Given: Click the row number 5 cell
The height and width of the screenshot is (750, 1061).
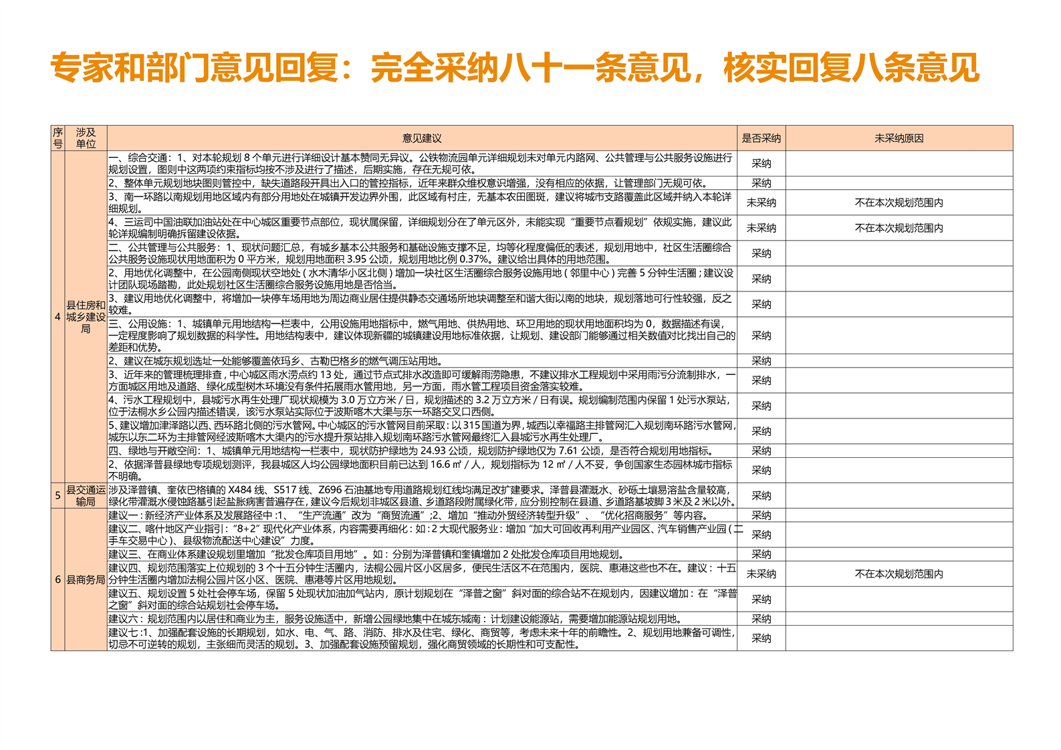Looking at the screenshot, I should coord(57,495).
